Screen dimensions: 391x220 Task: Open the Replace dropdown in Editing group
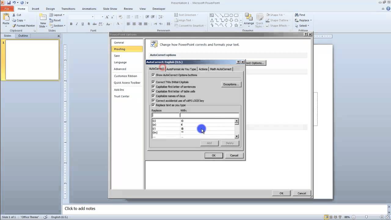[x=303, y=20]
